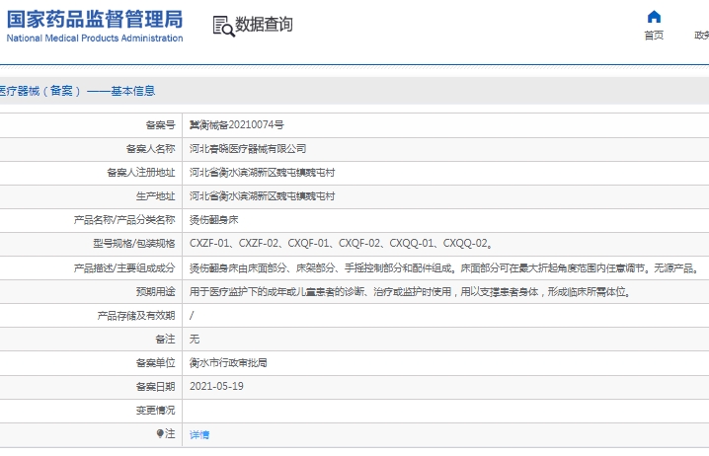
Task: Click the 数据查询 heading text
Action: click(x=264, y=25)
